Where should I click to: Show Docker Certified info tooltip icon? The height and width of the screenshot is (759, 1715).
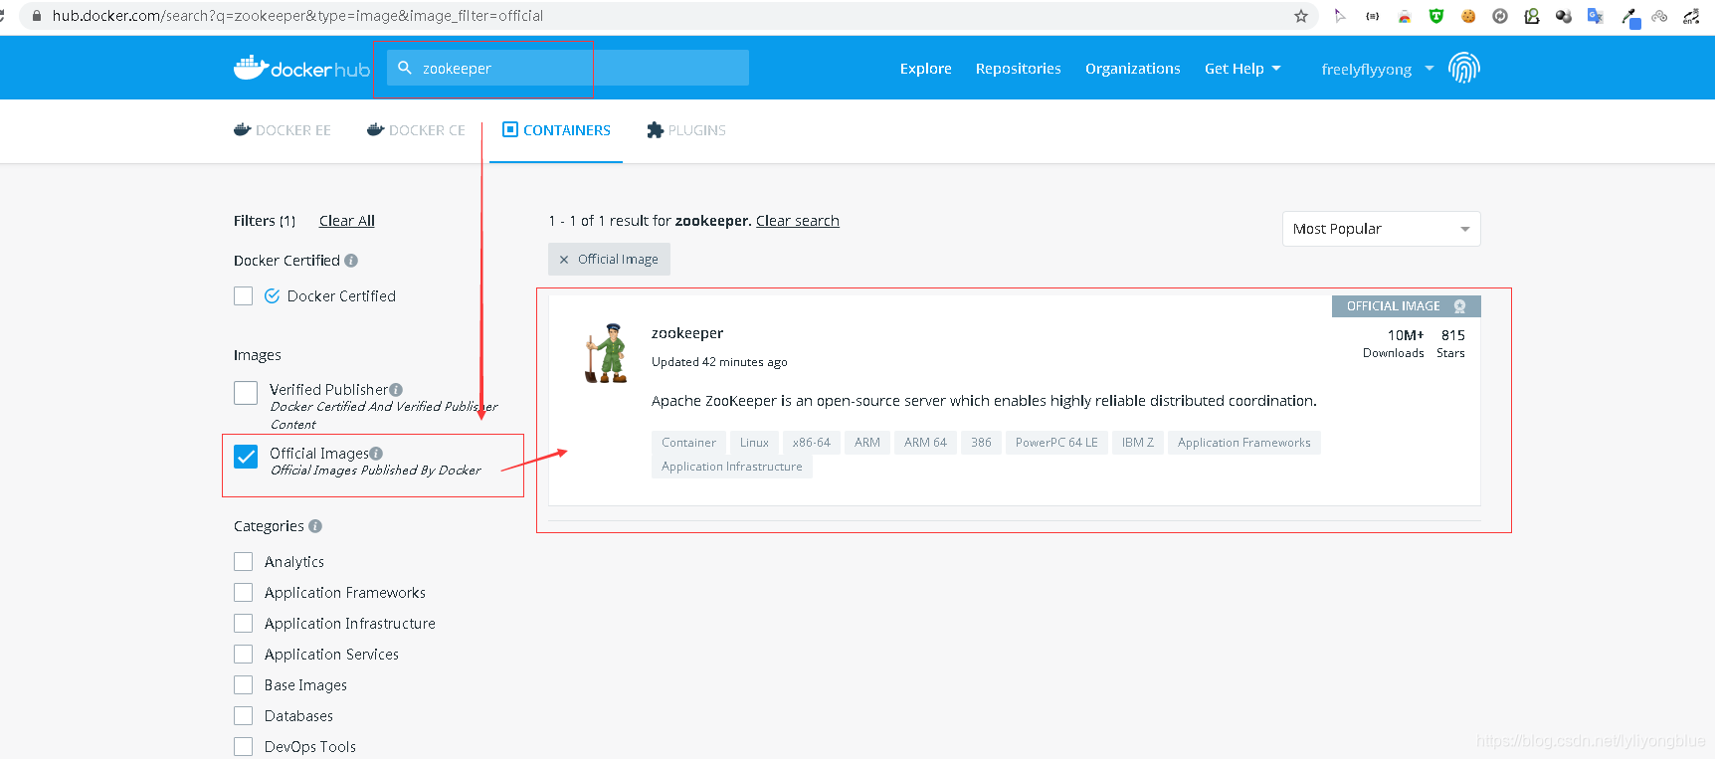point(351,261)
